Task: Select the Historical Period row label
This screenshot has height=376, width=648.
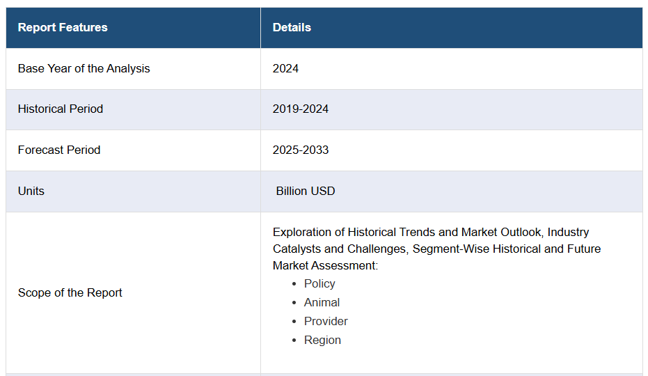Action: pyautogui.click(x=61, y=109)
